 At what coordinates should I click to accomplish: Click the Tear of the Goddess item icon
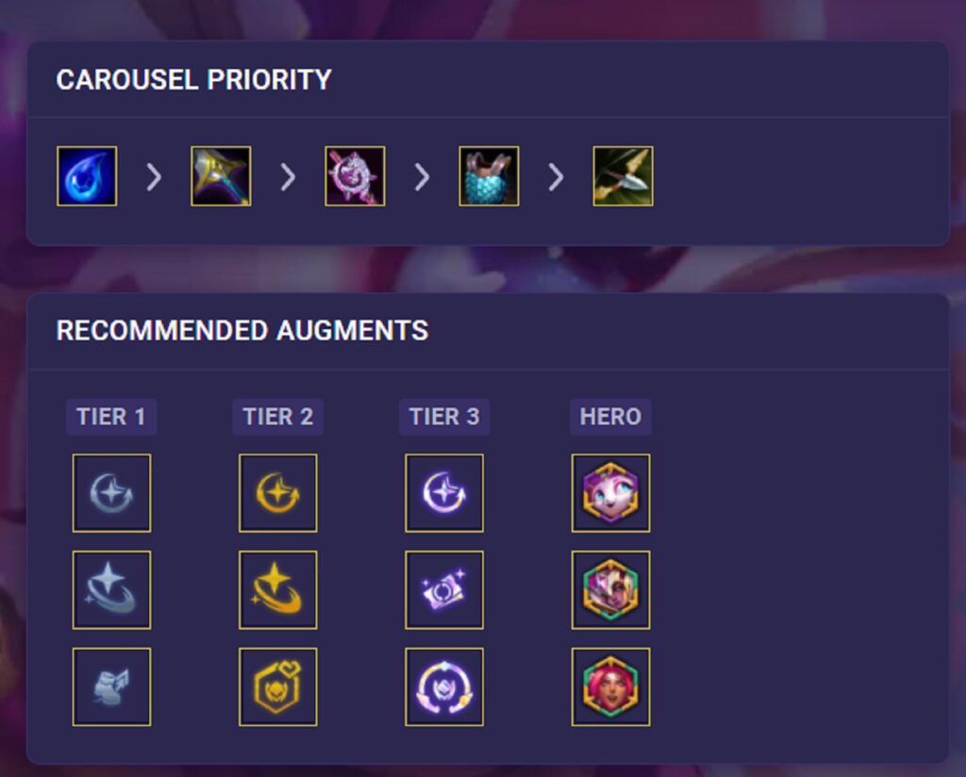tap(87, 176)
